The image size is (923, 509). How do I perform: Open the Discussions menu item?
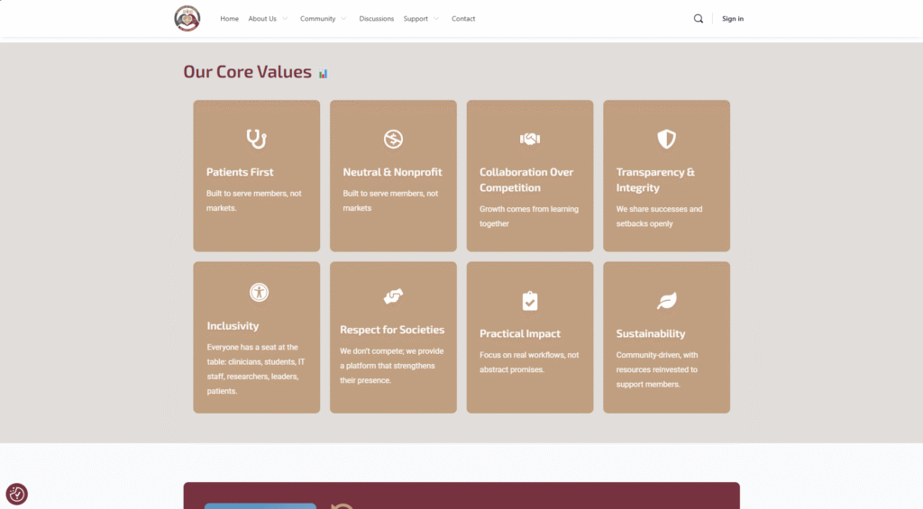[376, 19]
